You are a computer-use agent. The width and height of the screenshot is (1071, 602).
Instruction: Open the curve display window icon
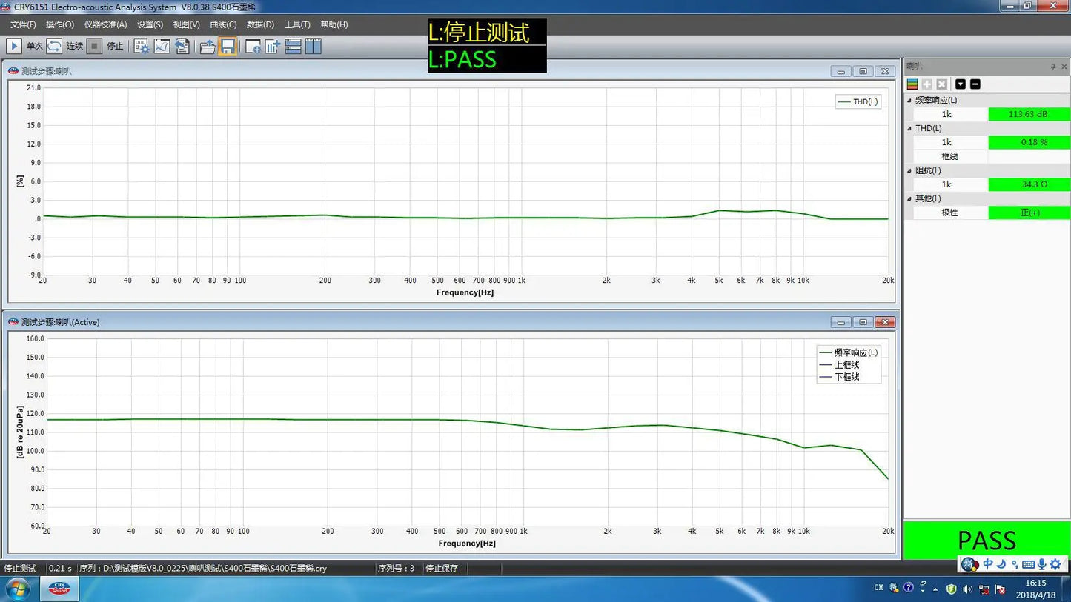pos(162,46)
